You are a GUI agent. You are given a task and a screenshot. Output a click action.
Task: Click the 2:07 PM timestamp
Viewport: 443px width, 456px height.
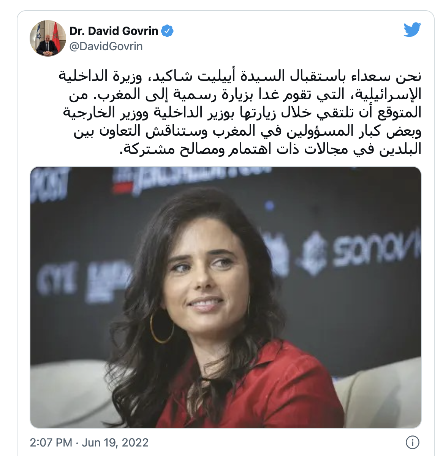pos(51,442)
